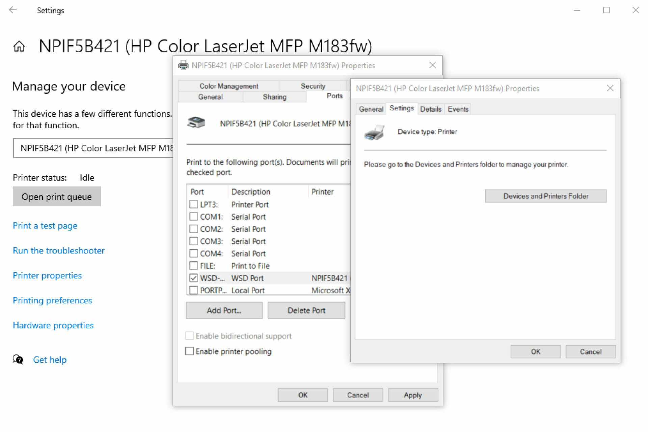The height and width of the screenshot is (432, 648).
Task: Enable the WSD port checkbox for NPIF5B421
Action: tap(193, 278)
